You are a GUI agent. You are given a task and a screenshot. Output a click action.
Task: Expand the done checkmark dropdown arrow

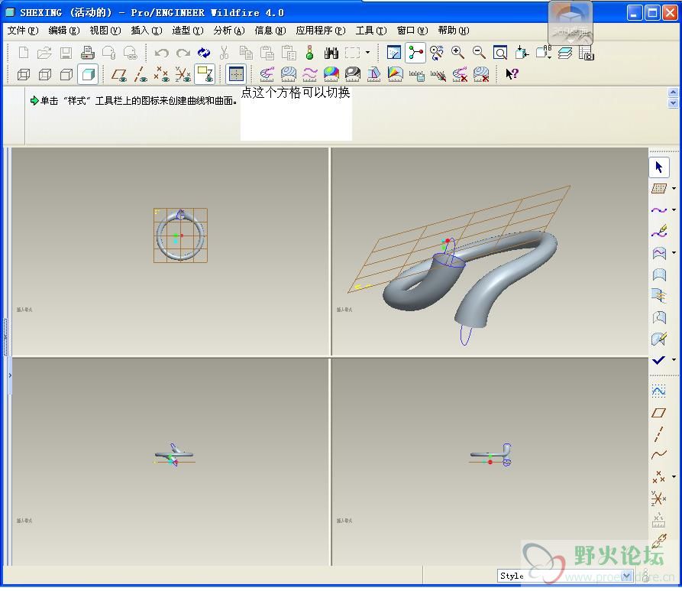point(674,360)
